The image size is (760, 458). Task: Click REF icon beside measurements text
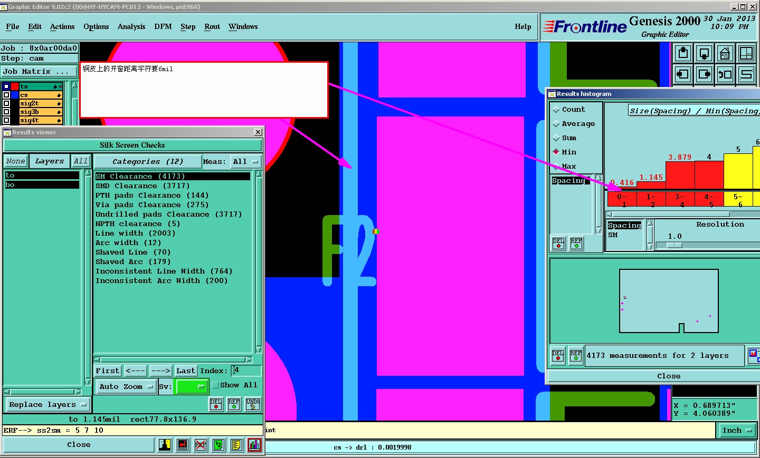576,355
